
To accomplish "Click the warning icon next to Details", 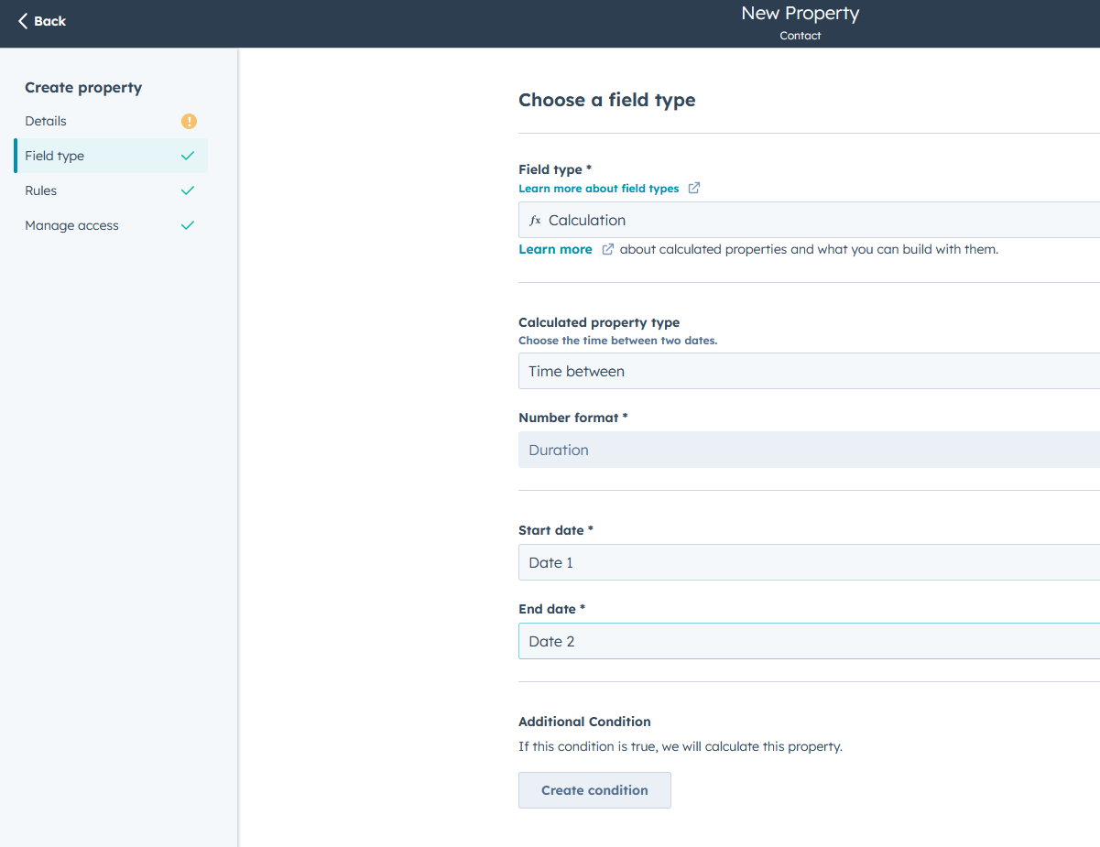I will coord(188,120).
